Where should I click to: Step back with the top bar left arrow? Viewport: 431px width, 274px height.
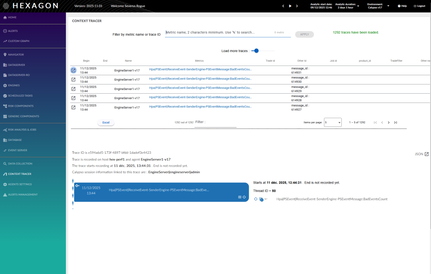(x=283, y=6)
